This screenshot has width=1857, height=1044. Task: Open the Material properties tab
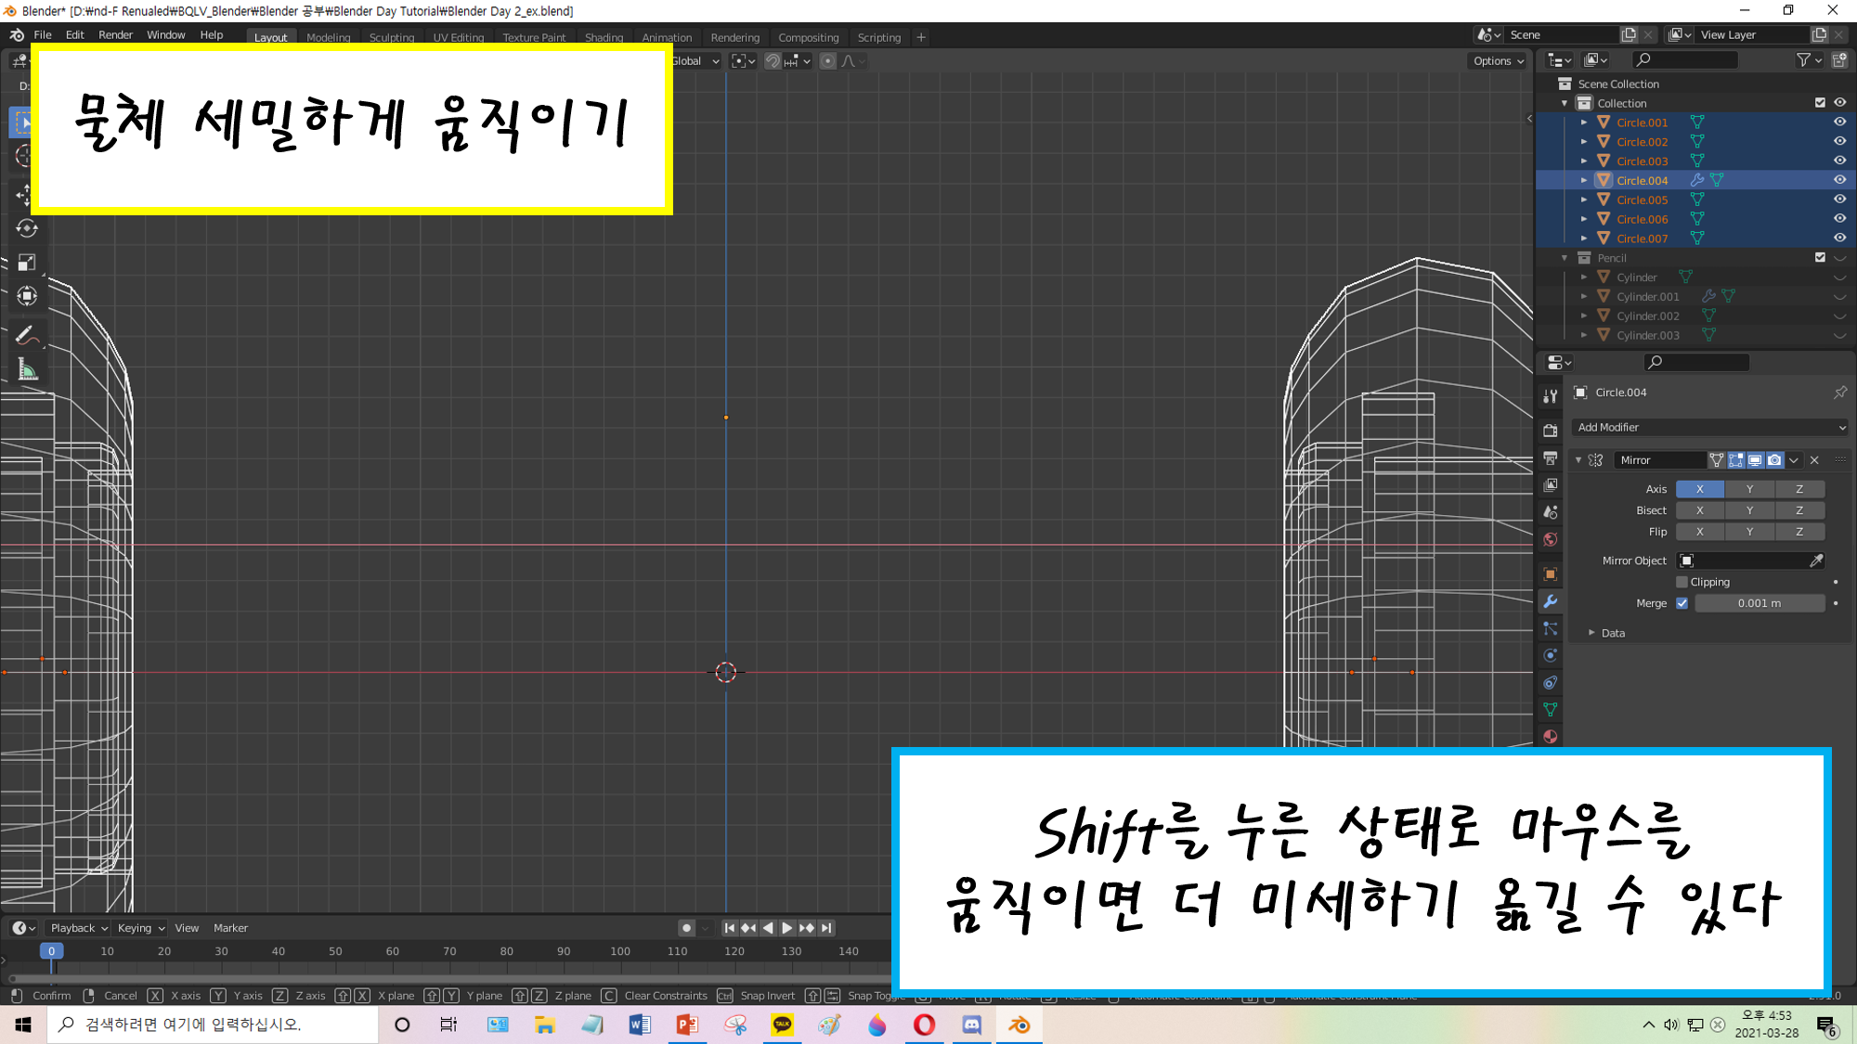point(1550,736)
